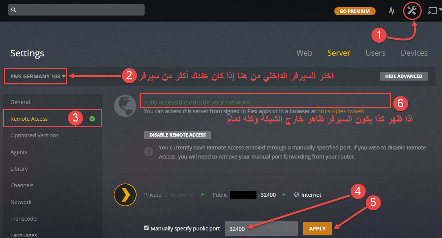The height and width of the screenshot is (238, 442).
Task: Select Transcoder in the settings sidebar
Action: pyautogui.click(x=24, y=219)
